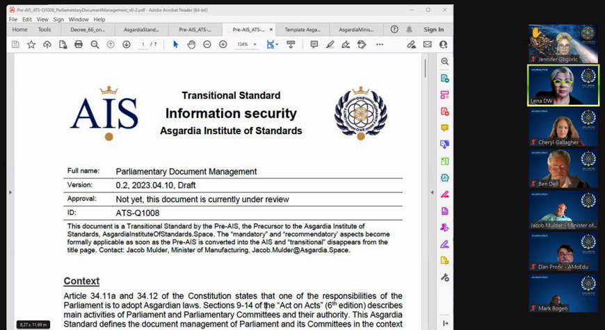Open more tools ellipsis menu
The width and height of the screenshot is (605, 330).
pyautogui.click(x=380, y=44)
